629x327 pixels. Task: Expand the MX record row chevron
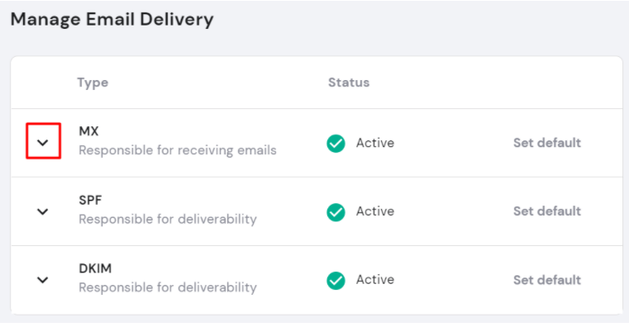coord(43,142)
